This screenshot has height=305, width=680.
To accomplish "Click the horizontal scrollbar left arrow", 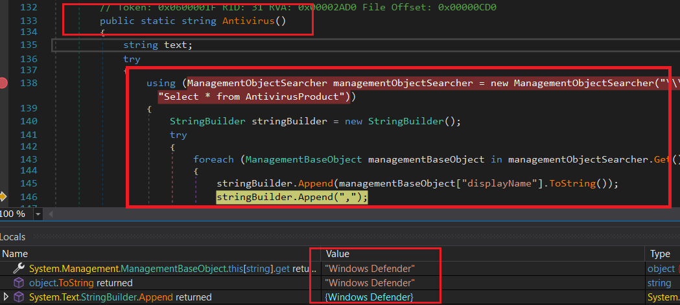I will pyautogui.click(x=51, y=214).
